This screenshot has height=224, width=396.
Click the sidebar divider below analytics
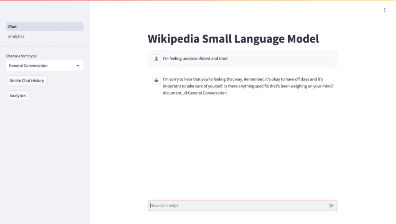point(45,46)
